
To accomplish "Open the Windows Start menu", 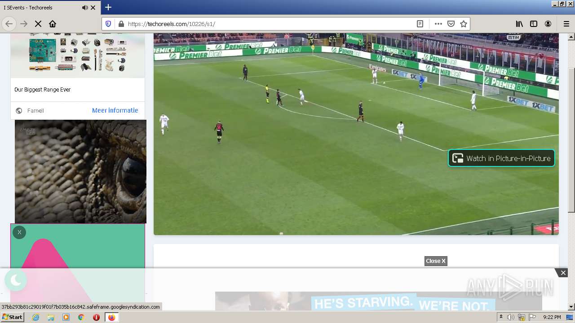I will point(13,317).
